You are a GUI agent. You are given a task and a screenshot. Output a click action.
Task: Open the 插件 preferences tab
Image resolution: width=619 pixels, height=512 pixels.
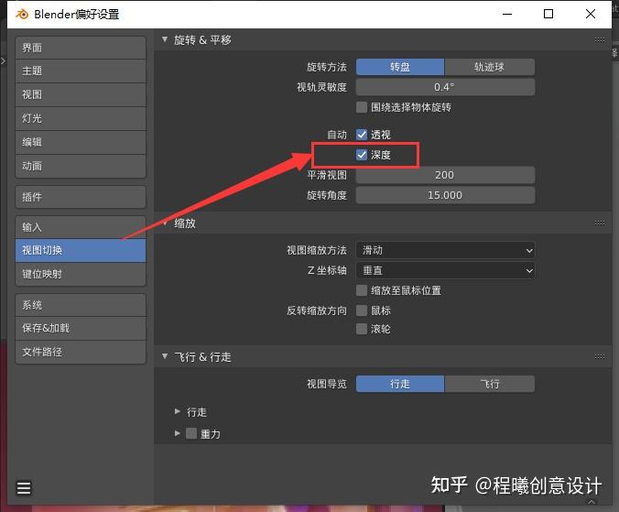(x=81, y=197)
